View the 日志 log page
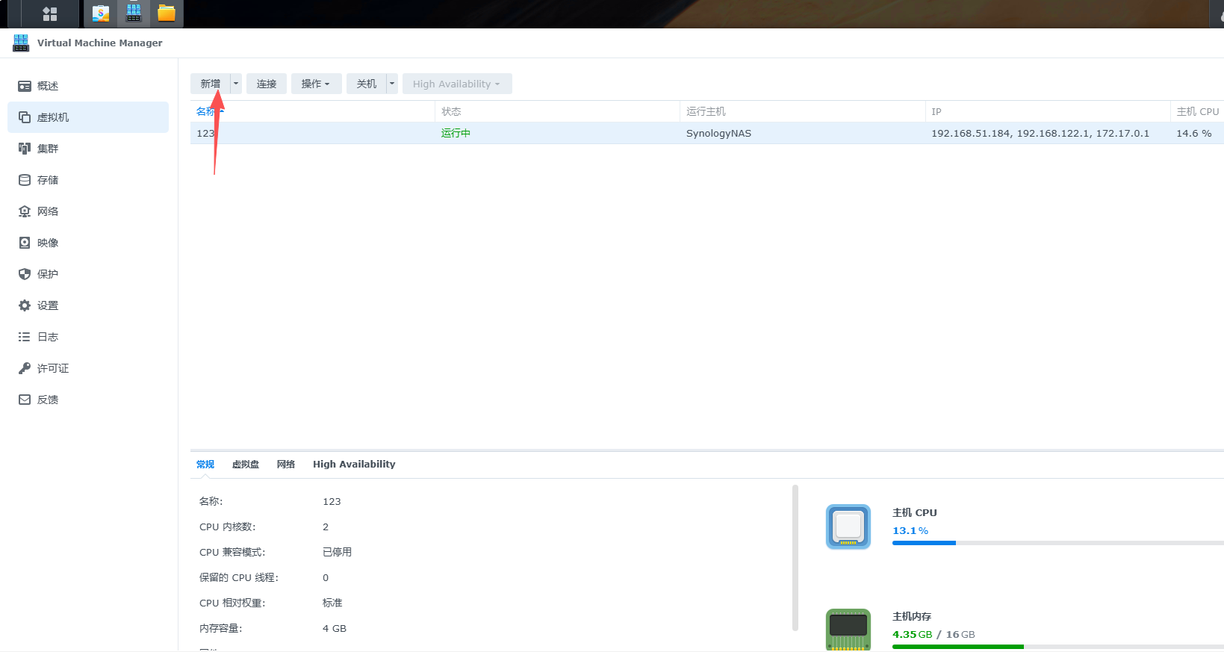This screenshot has width=1224, height=652. 88,337
